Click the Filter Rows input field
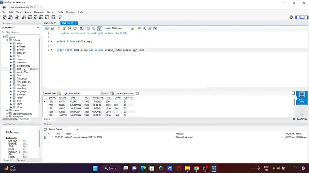The height and width of the screenshot is (173, 309). 90,93
